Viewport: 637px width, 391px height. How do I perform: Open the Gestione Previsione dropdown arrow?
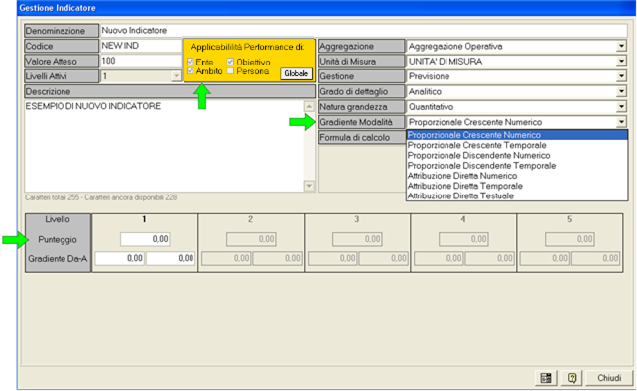tap(621, 76)
